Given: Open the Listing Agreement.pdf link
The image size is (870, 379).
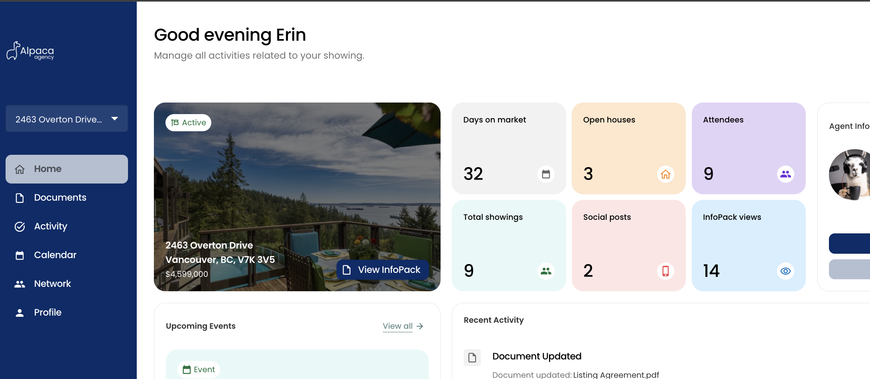Looking at the screenshot, I should point(616,375).
